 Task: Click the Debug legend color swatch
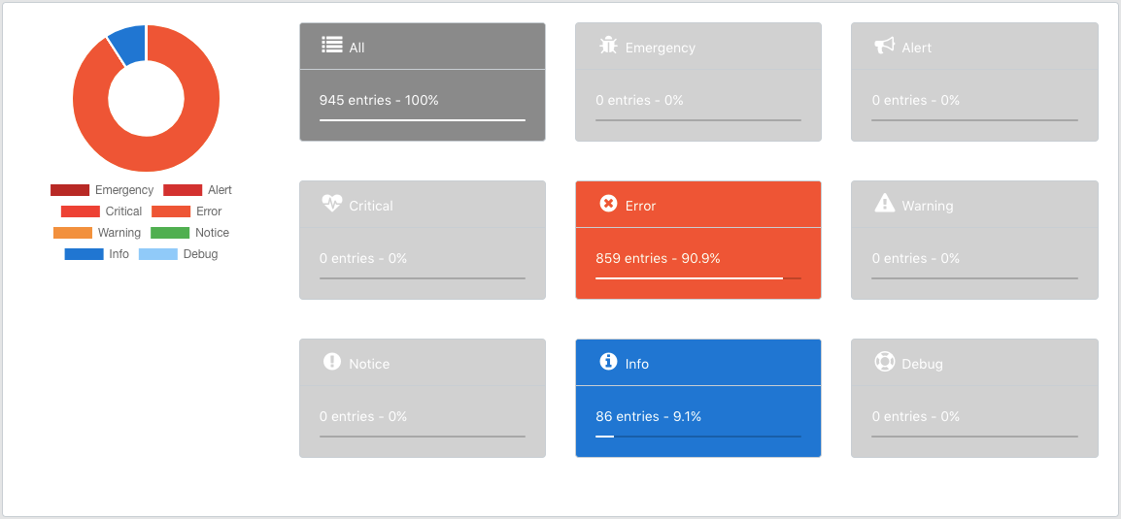[x=158, y=254]
